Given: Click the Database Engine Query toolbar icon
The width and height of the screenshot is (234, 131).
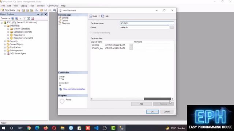Looking at the screenshot, I should [19, 10].
